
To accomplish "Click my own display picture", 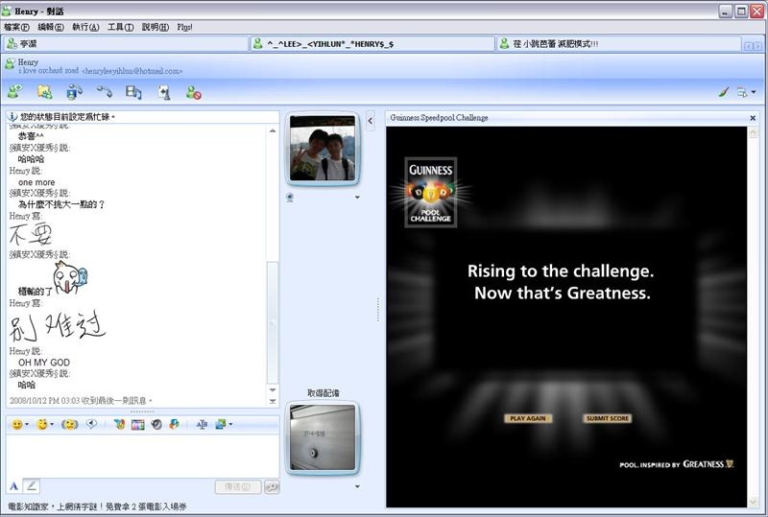I will coord(323,437).
